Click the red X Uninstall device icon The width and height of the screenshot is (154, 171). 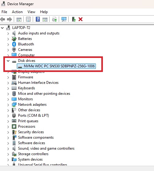[81, 19]
